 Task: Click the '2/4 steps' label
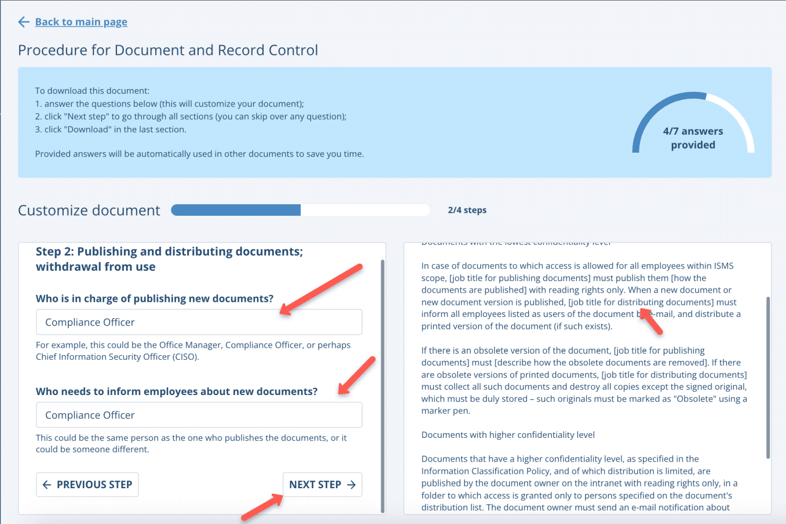(x=467, y=209)
